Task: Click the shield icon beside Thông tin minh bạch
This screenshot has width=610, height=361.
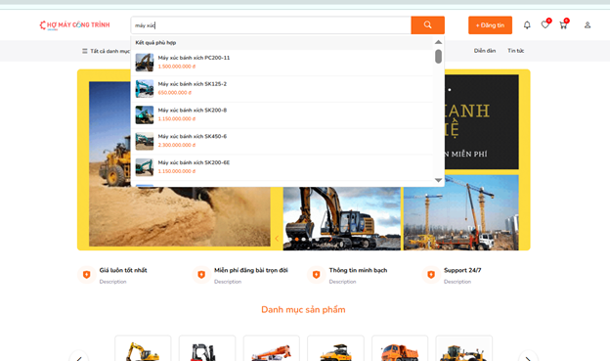Action: click(317, 275)
